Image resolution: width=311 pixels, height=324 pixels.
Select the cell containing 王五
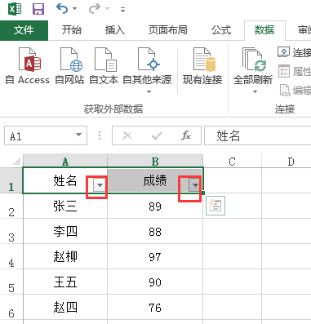[65, 282]
